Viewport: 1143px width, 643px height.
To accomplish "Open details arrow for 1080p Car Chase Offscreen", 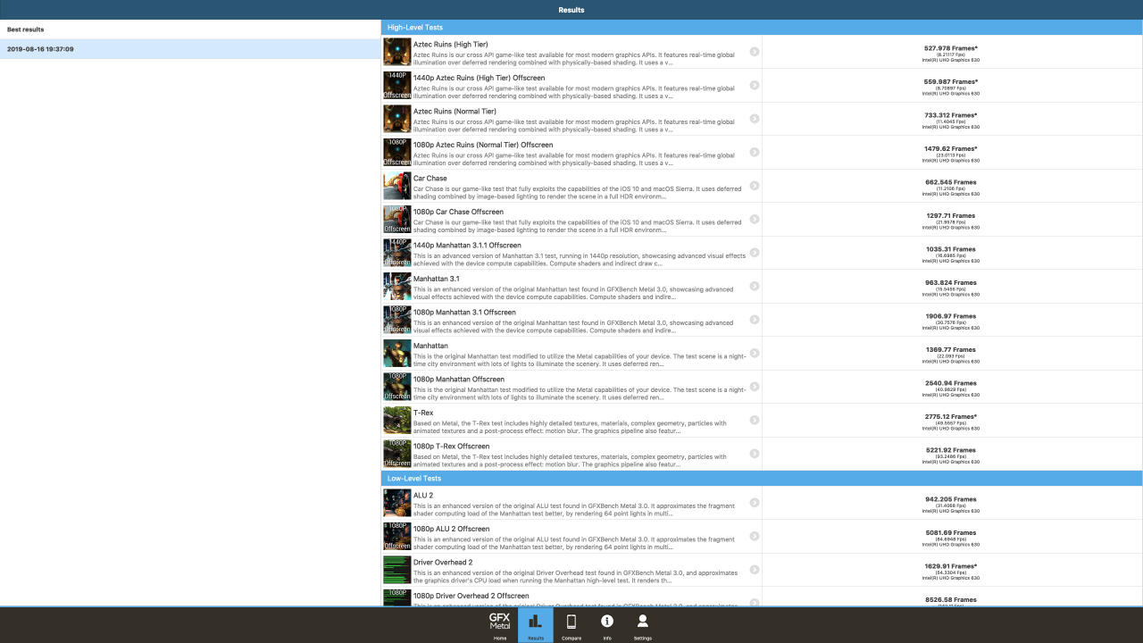I will tap(755, 220).
